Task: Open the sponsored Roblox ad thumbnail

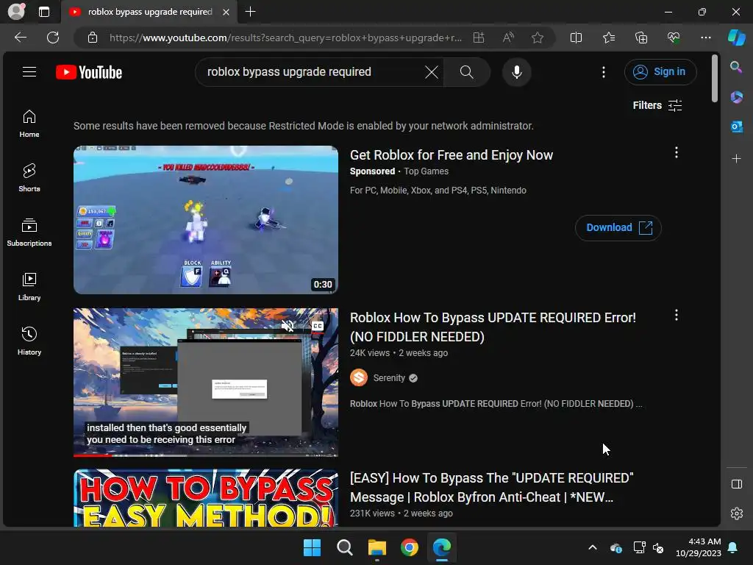Action: pyautogui.click(x=206, y=219)
